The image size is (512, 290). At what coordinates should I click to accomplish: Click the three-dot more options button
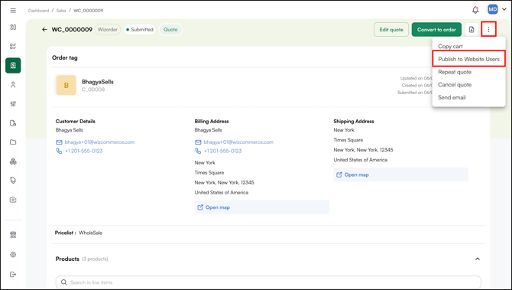(x=488, y=29)
